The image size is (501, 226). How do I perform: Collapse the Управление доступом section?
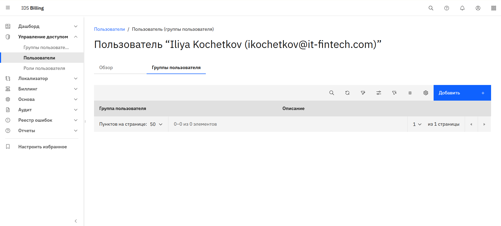tap(75, 37)
